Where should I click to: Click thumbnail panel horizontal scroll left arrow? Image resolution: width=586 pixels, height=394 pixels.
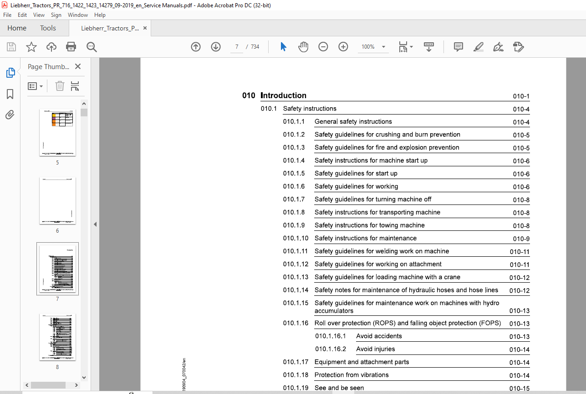[26, 385]
